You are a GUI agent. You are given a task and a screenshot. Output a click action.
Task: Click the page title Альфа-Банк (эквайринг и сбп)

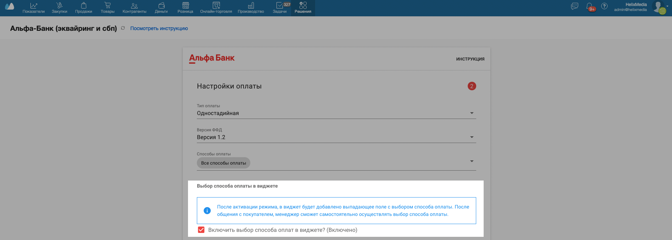[63, 28]
